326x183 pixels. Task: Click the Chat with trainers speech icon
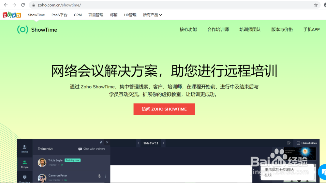click(x=80, y=149)
